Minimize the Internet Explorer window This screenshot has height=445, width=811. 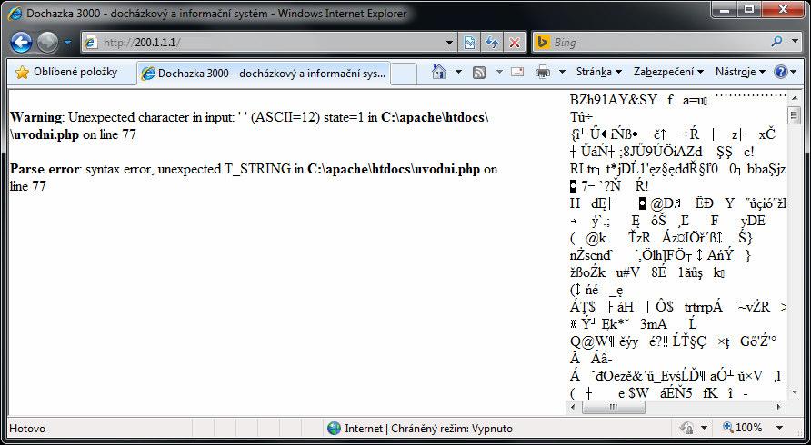click(x=726, y=9)
